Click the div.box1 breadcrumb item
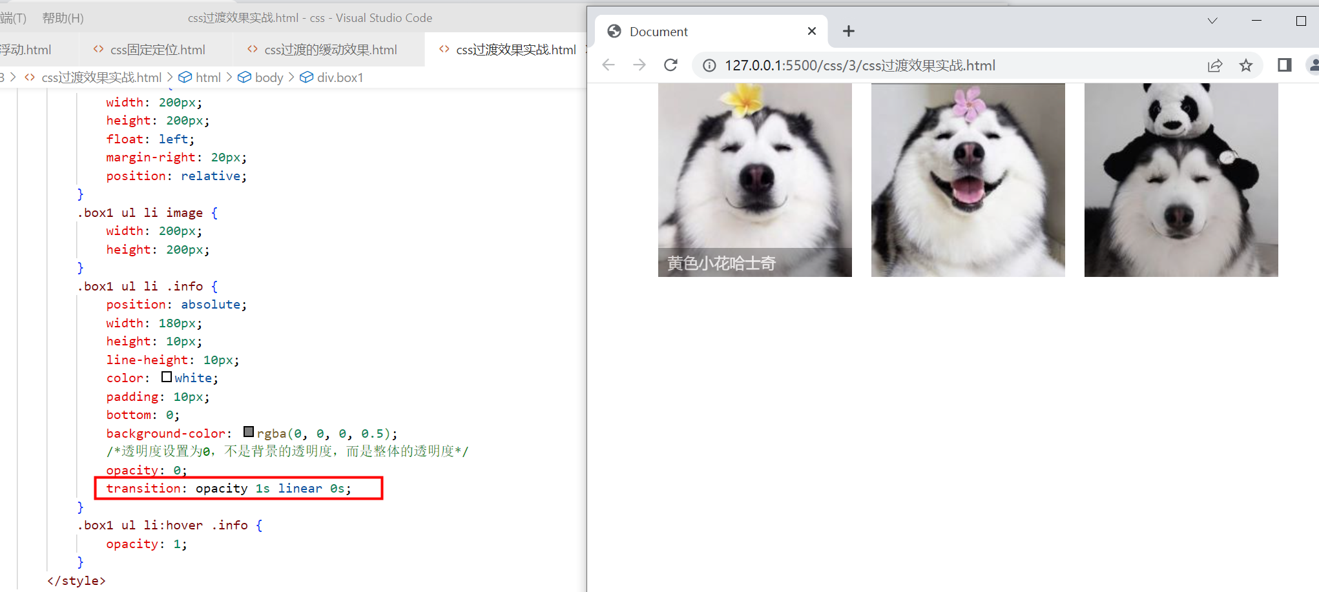The image size is (1319, 592). [332, 77]
